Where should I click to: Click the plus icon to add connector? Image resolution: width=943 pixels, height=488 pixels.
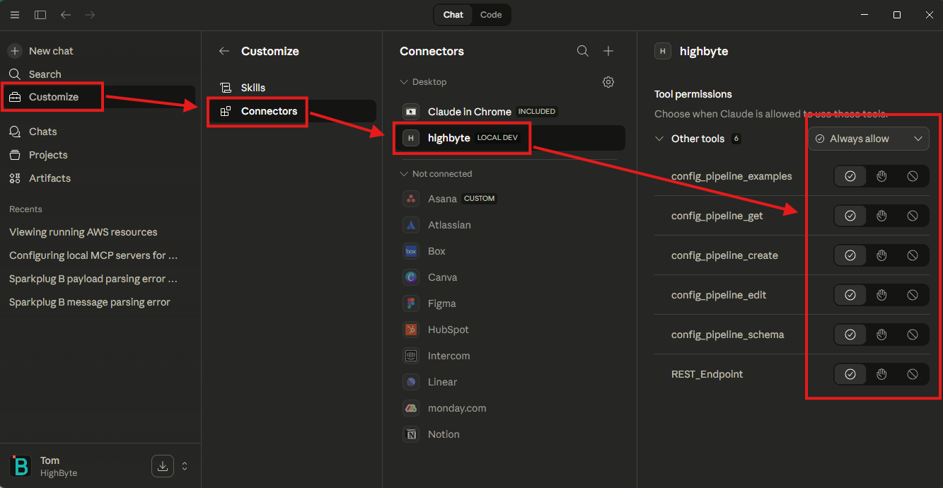point(608,51)
